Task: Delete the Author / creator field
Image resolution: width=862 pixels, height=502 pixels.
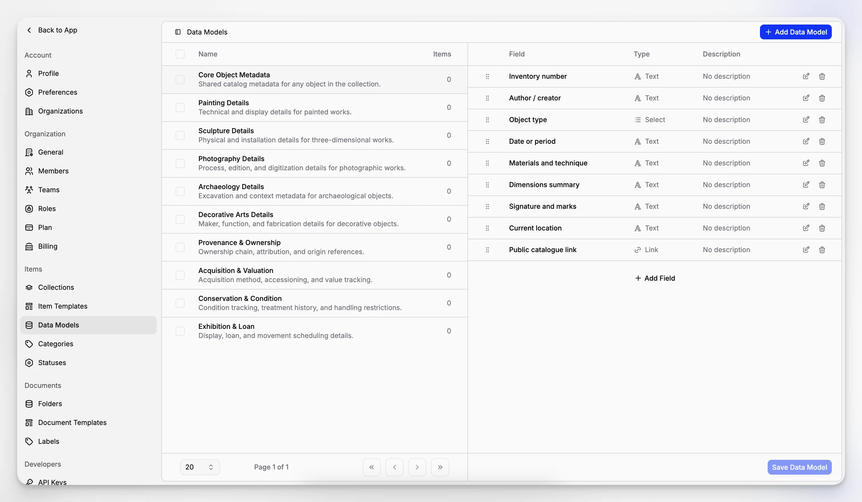Action: 822,98
